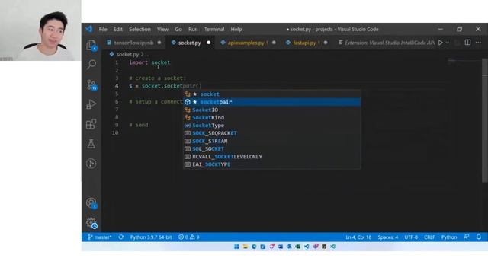Screen dimensions: 488x274
Task: Run the Python file with play icon
Action: 441,43
